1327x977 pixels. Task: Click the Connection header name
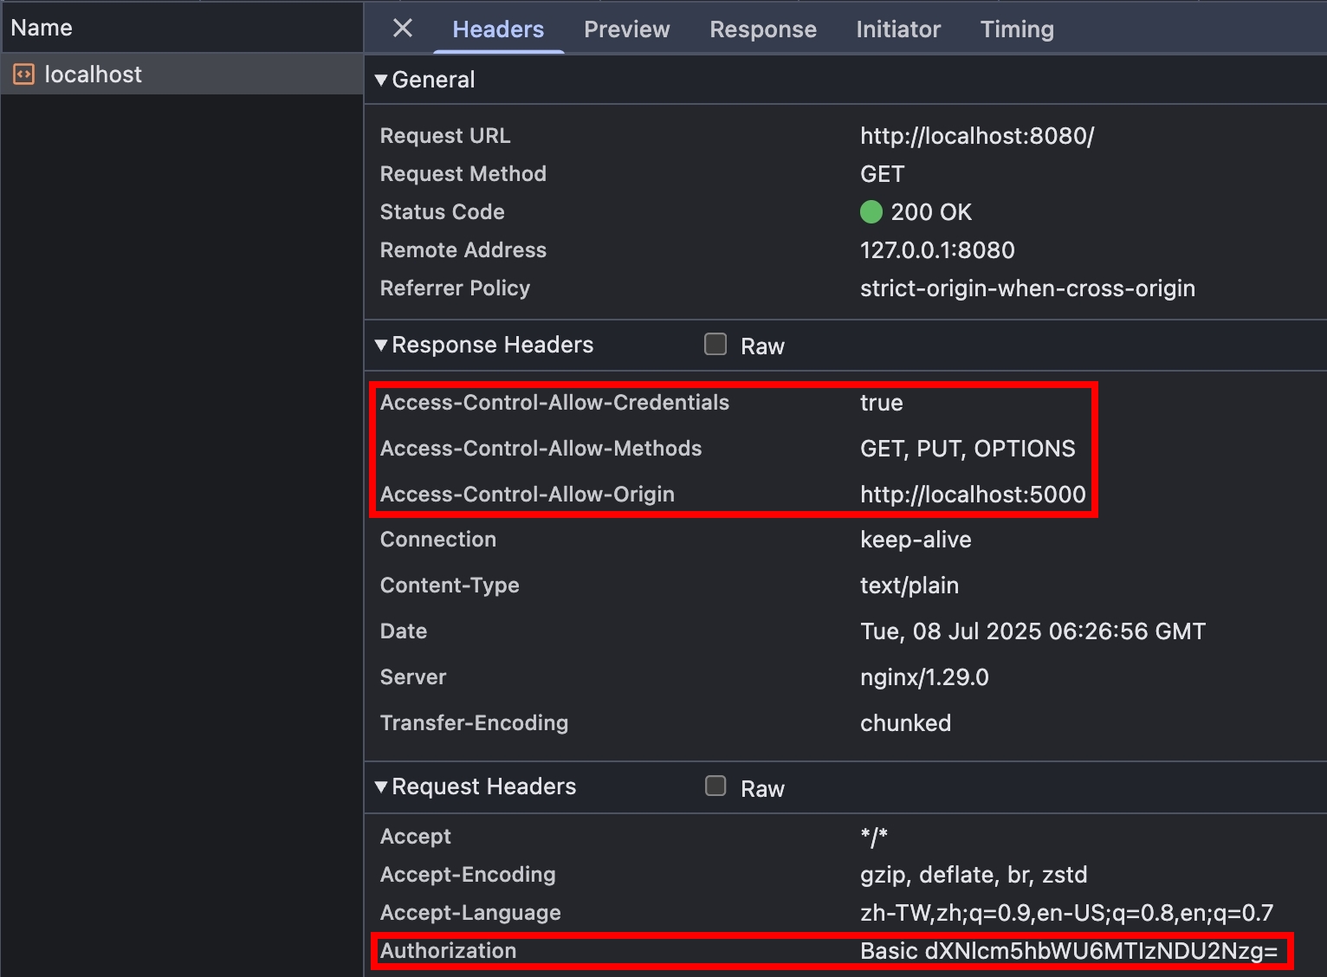click(438, 540)
